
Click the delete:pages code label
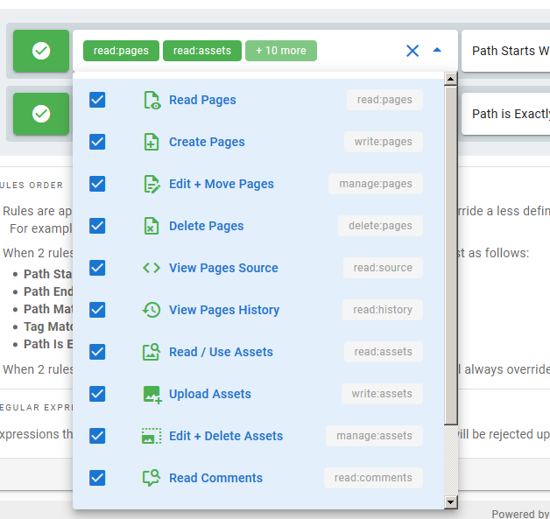coord(380,226)
